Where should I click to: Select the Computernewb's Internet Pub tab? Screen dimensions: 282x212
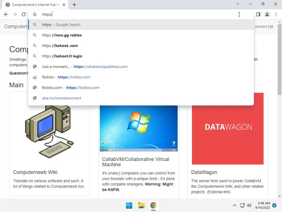(35, 5)
